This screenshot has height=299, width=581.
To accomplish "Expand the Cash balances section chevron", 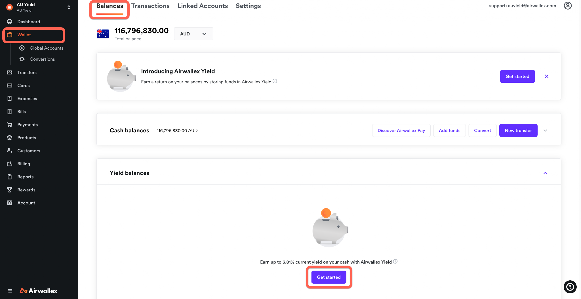I will [545, 130].
